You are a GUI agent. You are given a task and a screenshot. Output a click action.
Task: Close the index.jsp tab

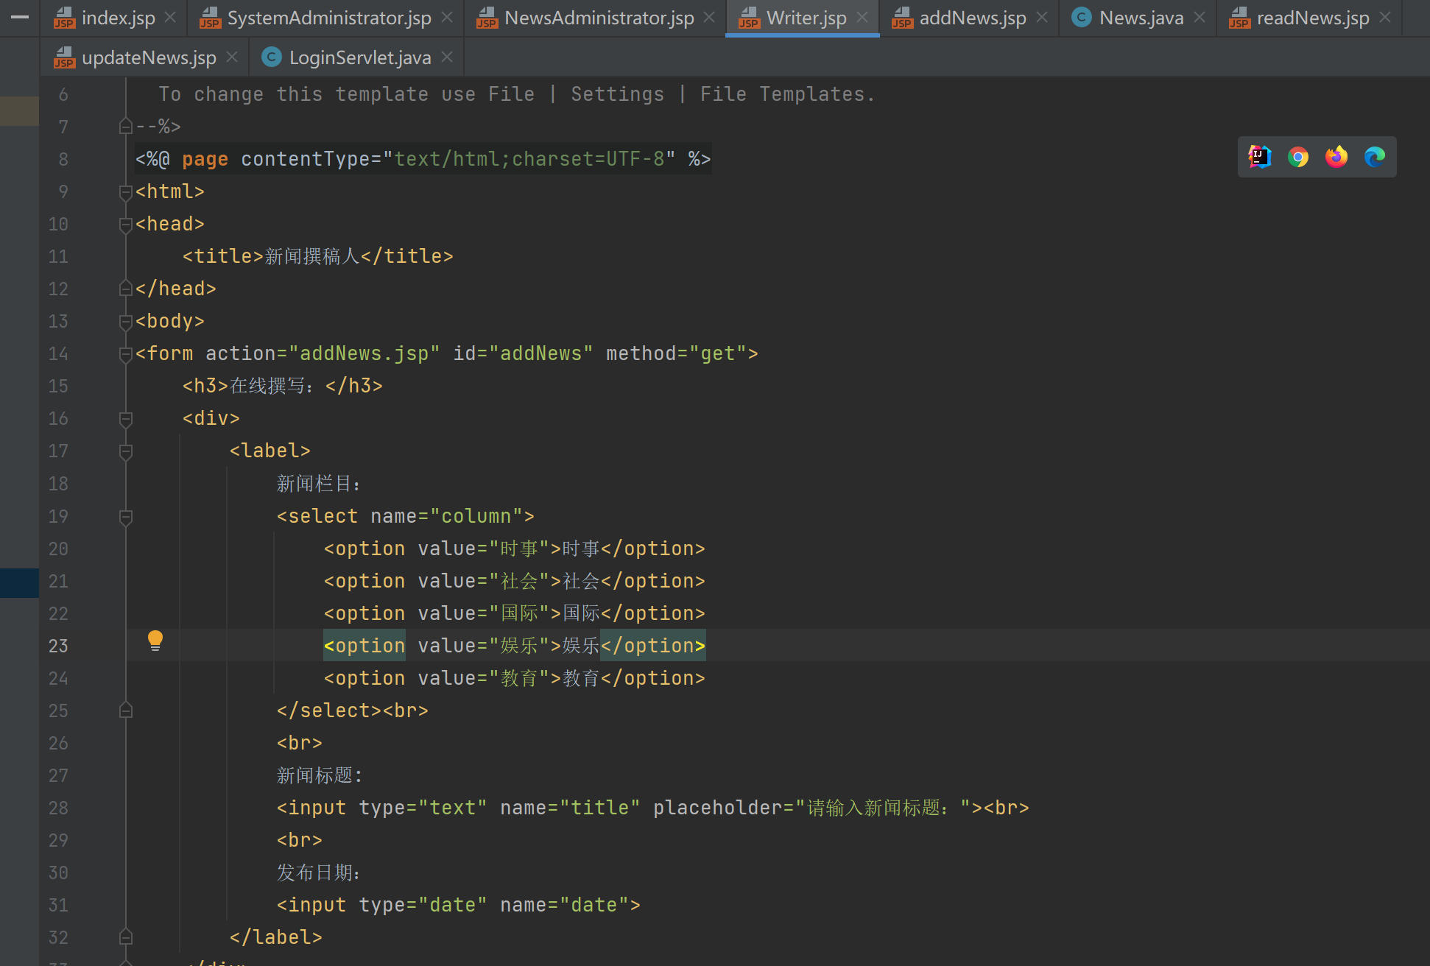tap(170, 17)
